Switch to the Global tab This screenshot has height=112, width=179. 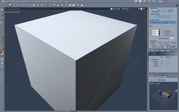click(x=168, y=51)
